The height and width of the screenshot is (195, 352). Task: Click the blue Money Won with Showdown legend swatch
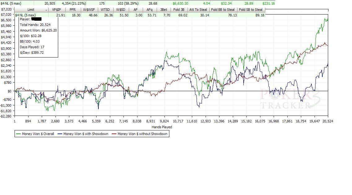pos(60,134)
